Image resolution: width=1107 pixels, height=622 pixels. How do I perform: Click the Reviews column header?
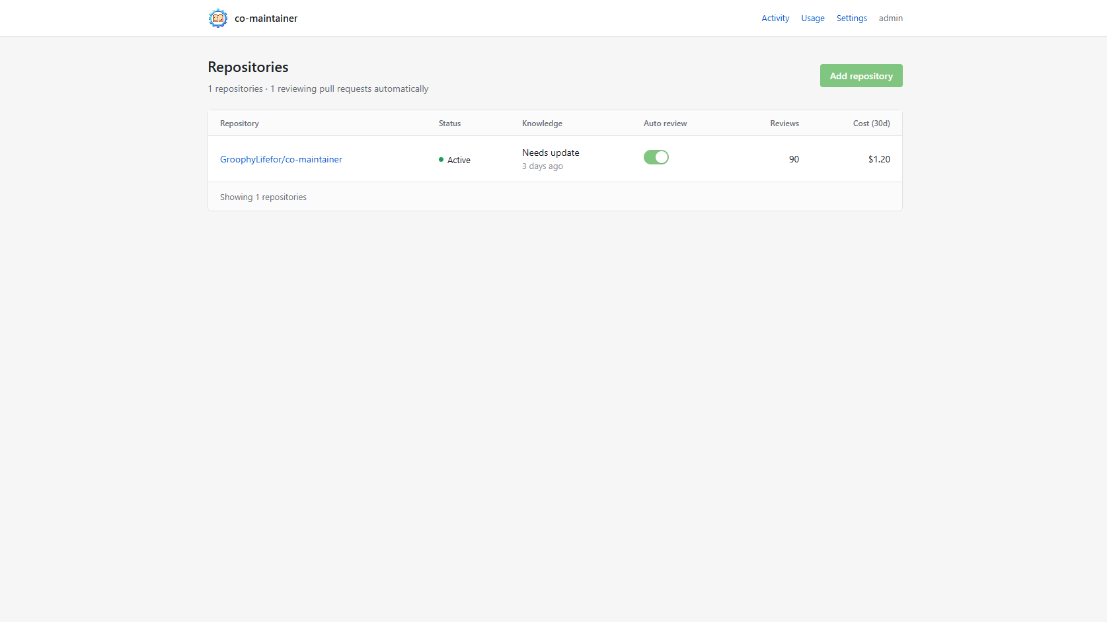tap(784, 123)
